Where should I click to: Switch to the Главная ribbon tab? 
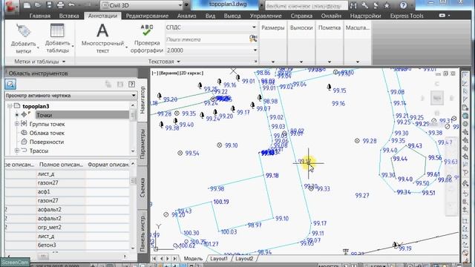40,16
